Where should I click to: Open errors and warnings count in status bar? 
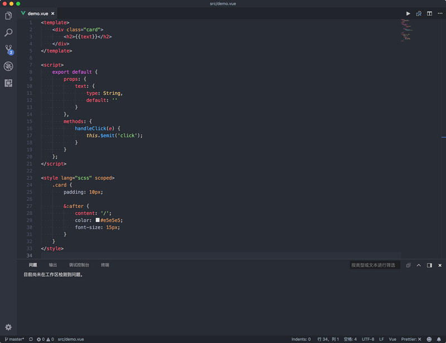[45, 339]
